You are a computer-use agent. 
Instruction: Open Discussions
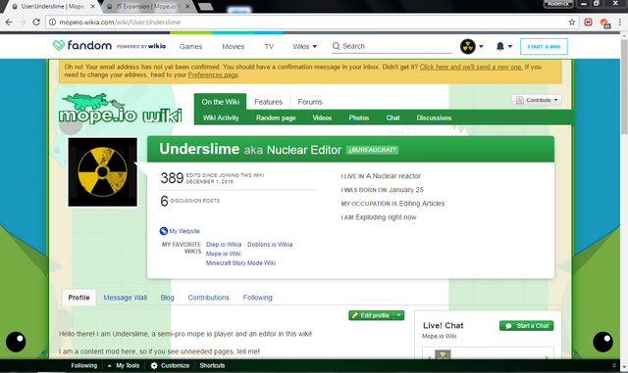pyautogui.click(x=434, y=117)
